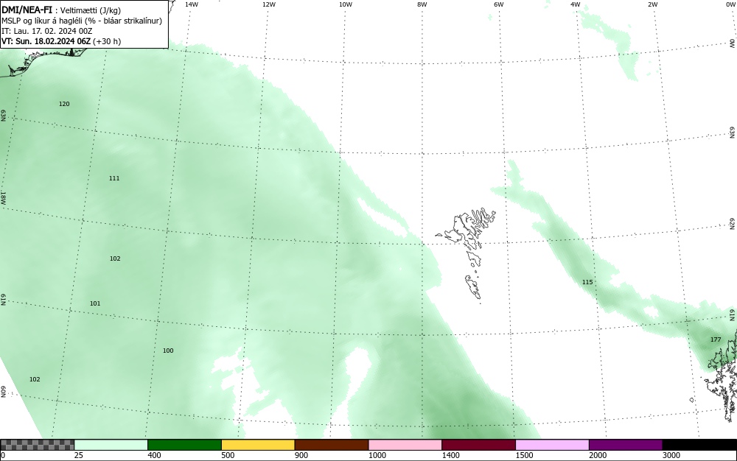Click the CAPE value 120 label
This screenshot has width=737, height=461.
(64, 104)
